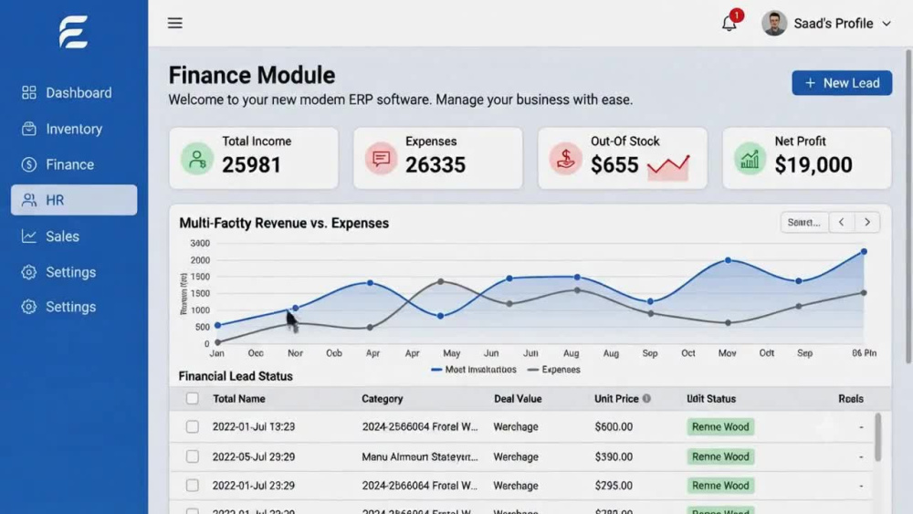Click the Inventory box icon
This screenshot has width=913, height=514.
coord(28,129)
